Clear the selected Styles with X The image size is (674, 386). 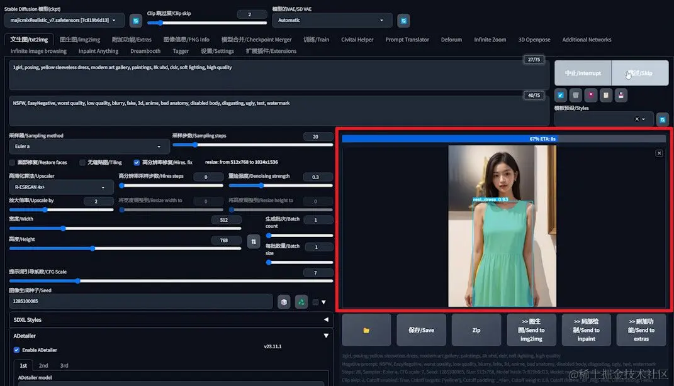coord(637,119)
